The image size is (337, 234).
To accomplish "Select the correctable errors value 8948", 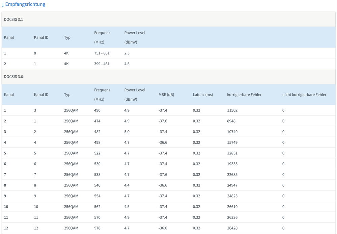I will coord(231,121).
